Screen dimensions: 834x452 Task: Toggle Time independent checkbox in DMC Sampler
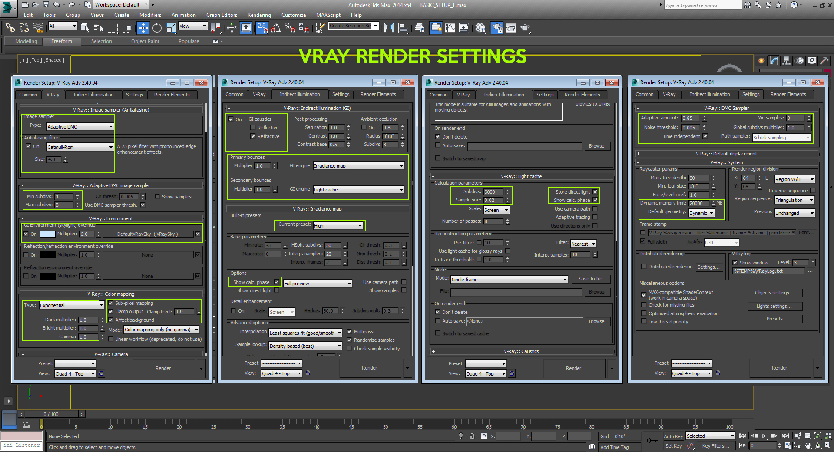(705, 136)
